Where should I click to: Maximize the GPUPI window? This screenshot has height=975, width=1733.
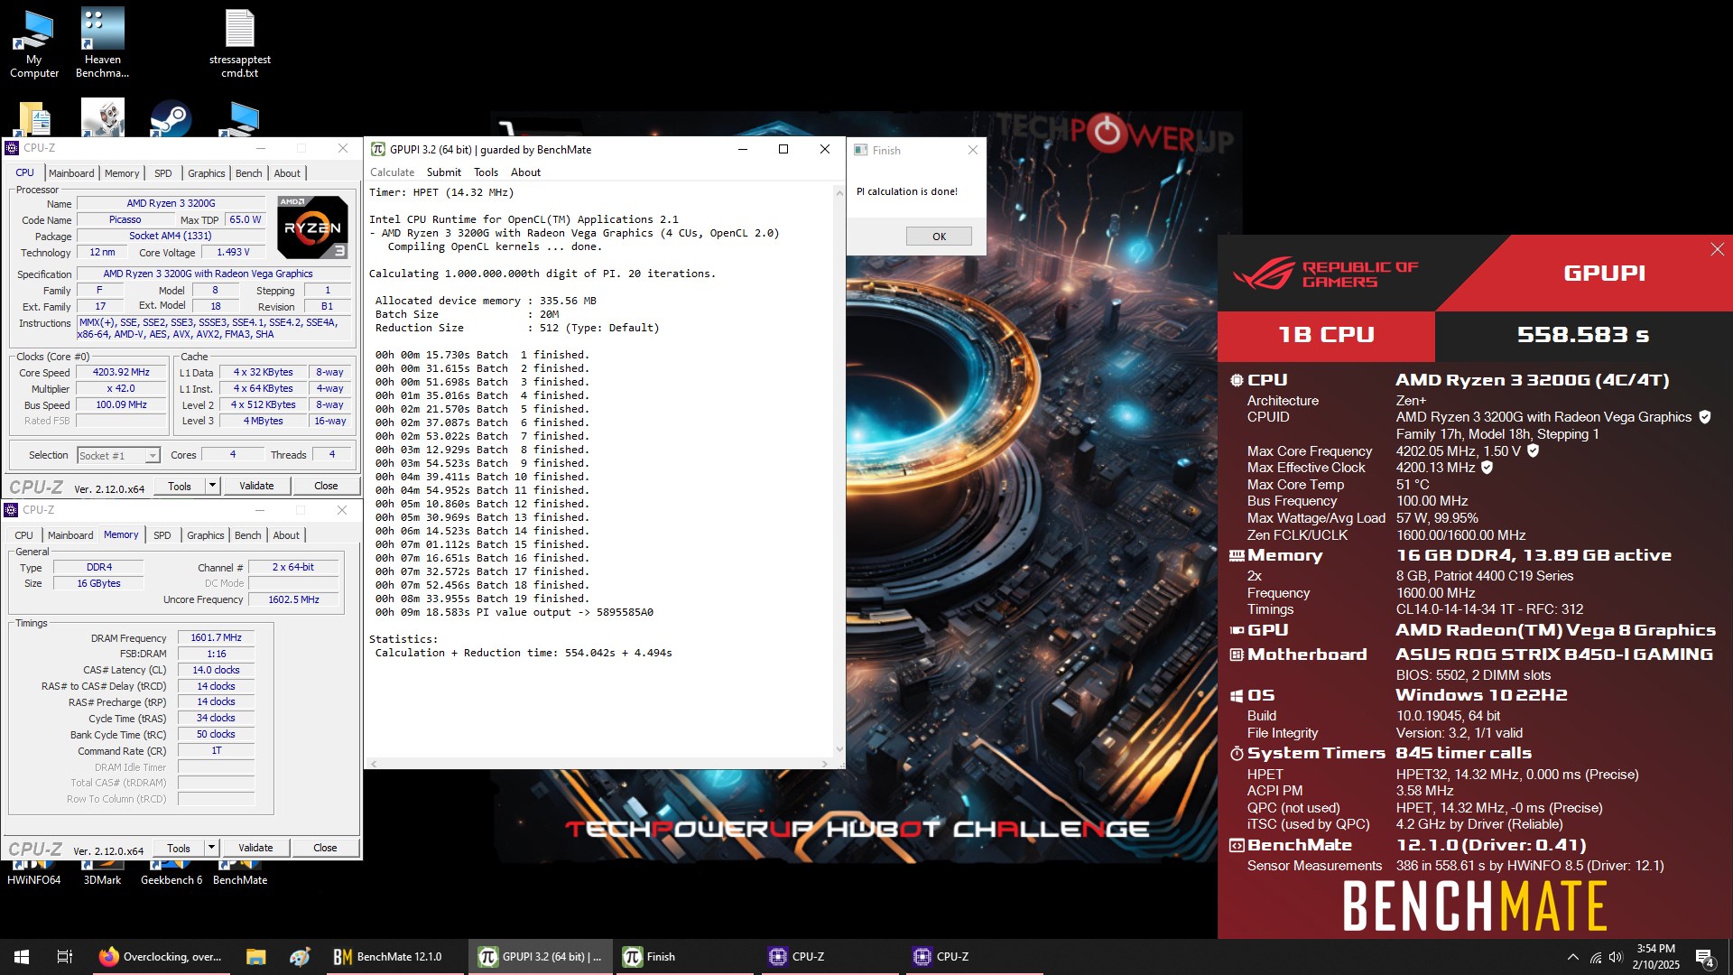point(783,150)
